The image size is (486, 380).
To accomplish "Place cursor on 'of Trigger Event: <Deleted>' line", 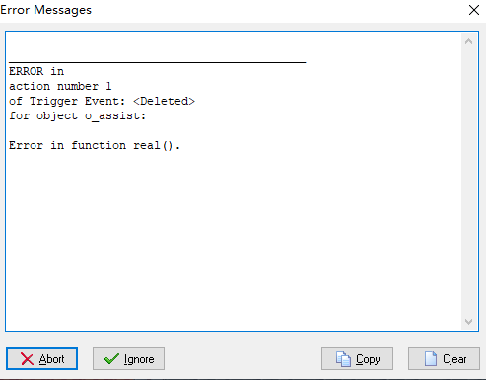I will point(102,101).
